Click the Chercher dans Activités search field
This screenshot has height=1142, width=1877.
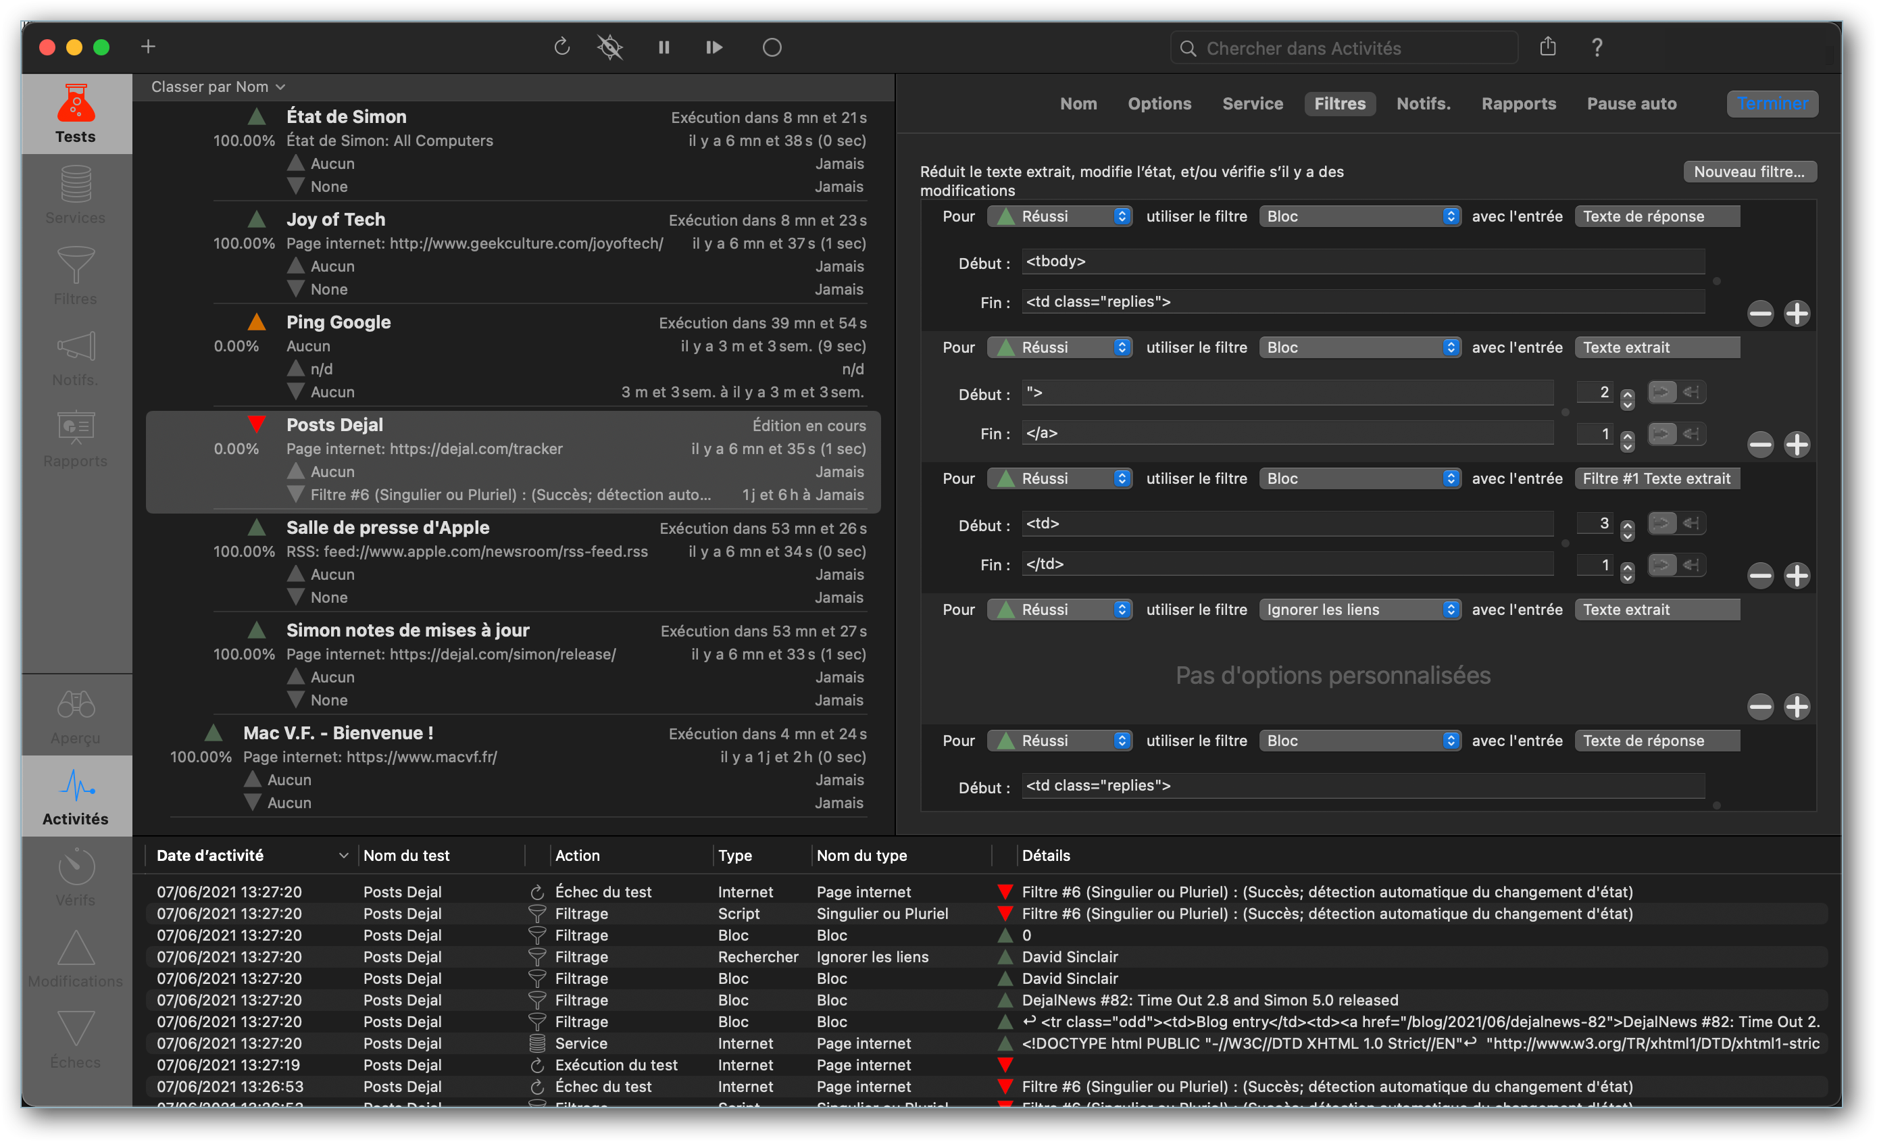[x=1345, y=48]
